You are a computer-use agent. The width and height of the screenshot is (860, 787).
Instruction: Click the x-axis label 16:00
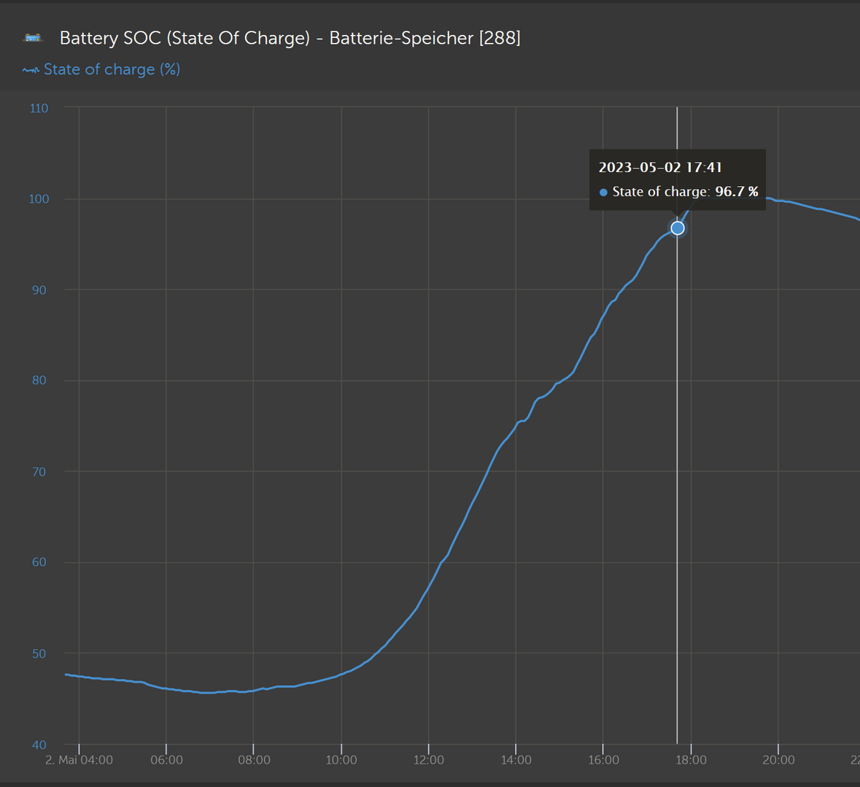pos(603,760)
